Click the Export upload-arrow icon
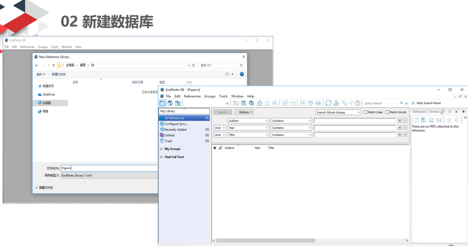Viewport: 468px width, 246px height. [267, 103]
